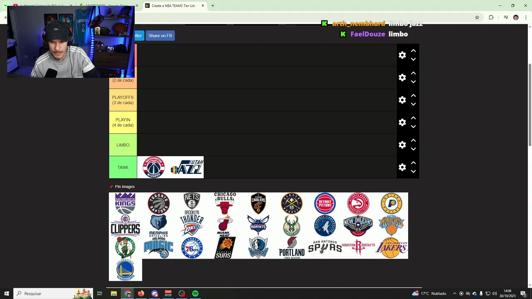Move the TANK tier down with its arrow

coord(413,172)
